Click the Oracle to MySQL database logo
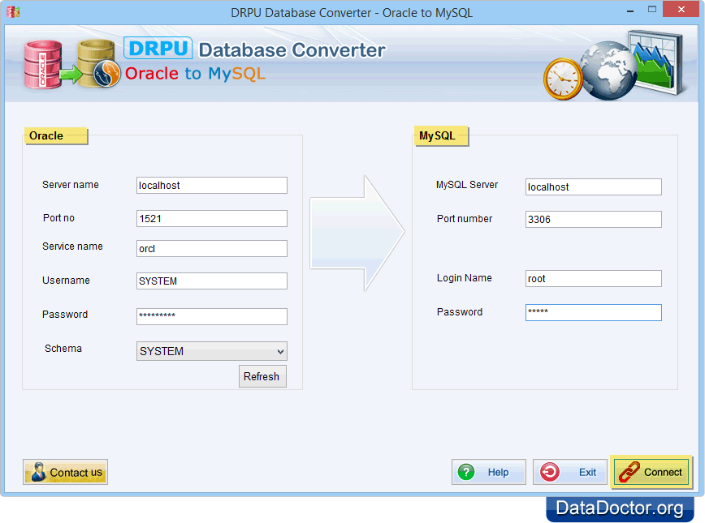This screenshot has width=705, height=523. coord(72,64)
